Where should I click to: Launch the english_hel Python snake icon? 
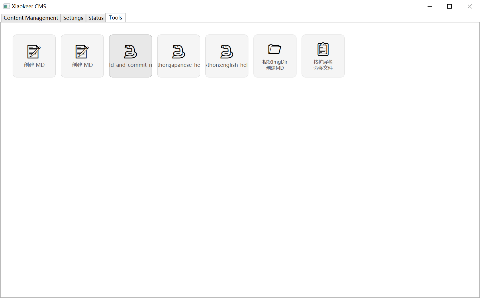[x=227, y=52]
